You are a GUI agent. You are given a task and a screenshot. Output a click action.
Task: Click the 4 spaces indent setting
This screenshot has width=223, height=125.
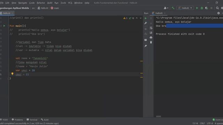tap(219, 124)
